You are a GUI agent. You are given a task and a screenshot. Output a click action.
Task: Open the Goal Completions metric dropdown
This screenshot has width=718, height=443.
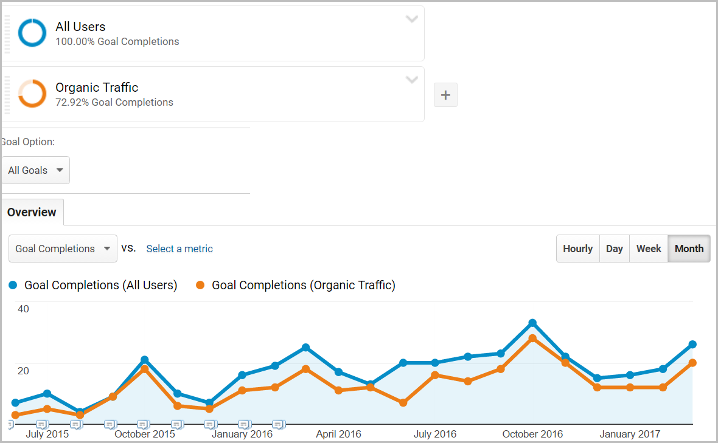tap(63, 249)
